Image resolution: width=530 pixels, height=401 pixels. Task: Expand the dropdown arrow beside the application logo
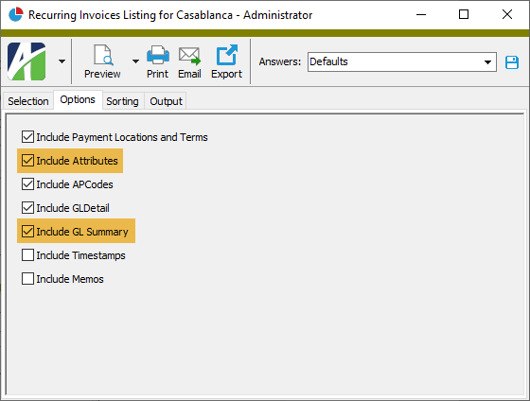click(62, 61)
